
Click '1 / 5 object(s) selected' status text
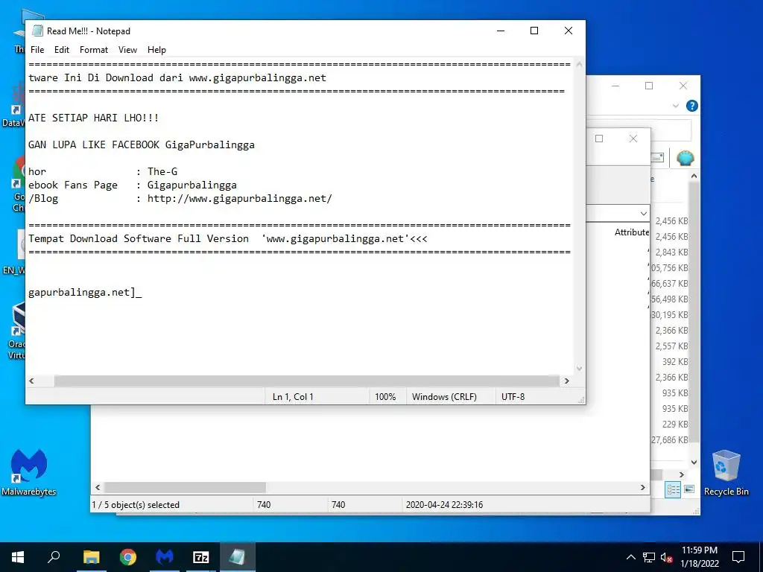click(x=136, y=505)
